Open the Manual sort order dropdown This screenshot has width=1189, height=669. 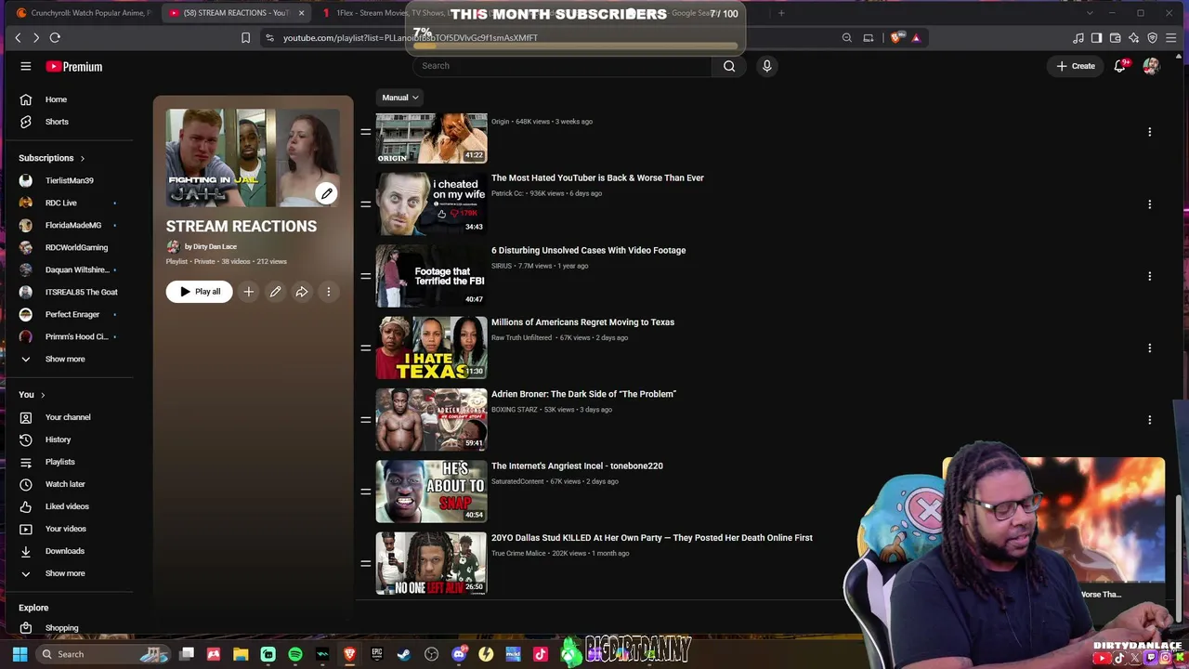[x=400, y=98]
